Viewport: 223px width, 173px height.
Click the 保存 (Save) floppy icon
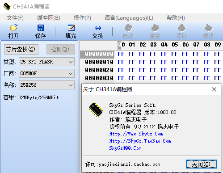[41, 28]
